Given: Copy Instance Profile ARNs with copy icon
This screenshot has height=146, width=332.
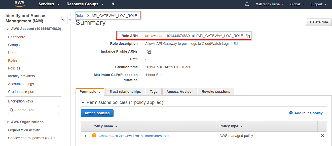Looking at the screenshot, I should (x=149, y=51).
